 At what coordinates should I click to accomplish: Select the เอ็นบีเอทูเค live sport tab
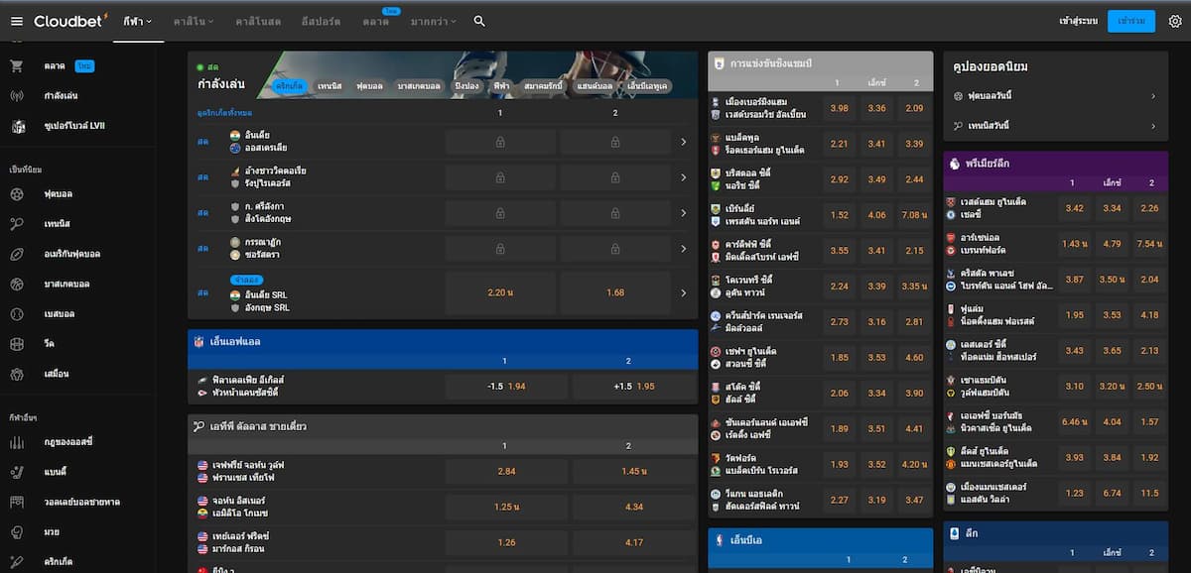tap(649, 86)
